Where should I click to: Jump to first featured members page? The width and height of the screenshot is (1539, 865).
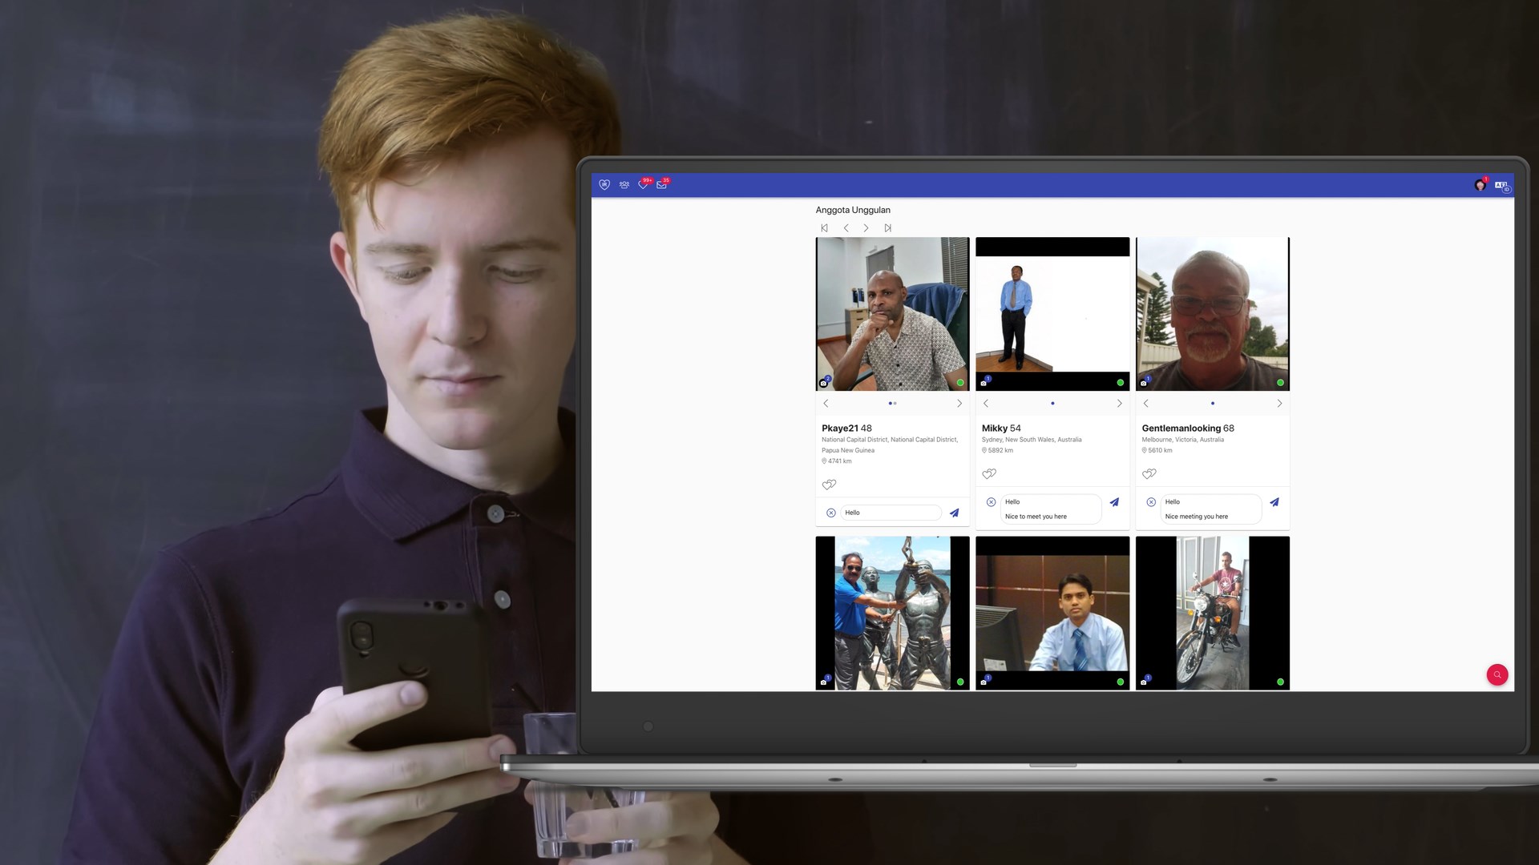pos(824,228)
